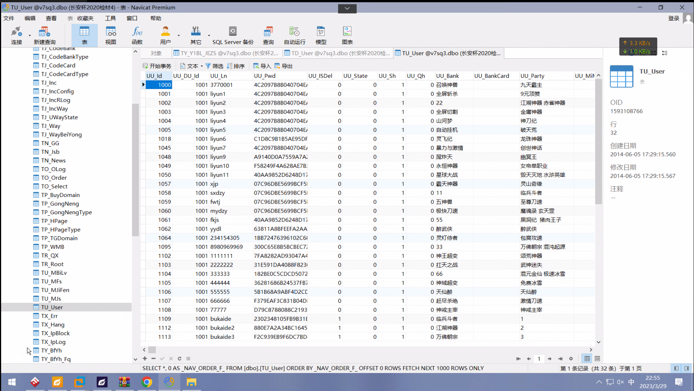Image resolution: width=694 pixels, height=391 pixels.
Task: Click the 筛选 filter button
Action: (214, 66)
